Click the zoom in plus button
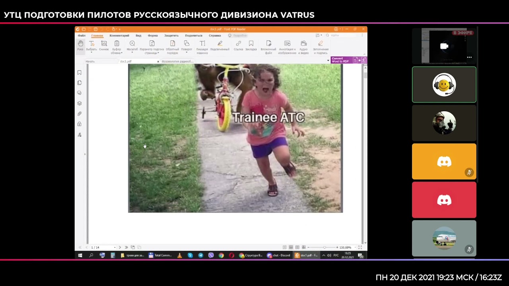 point(338,247)
